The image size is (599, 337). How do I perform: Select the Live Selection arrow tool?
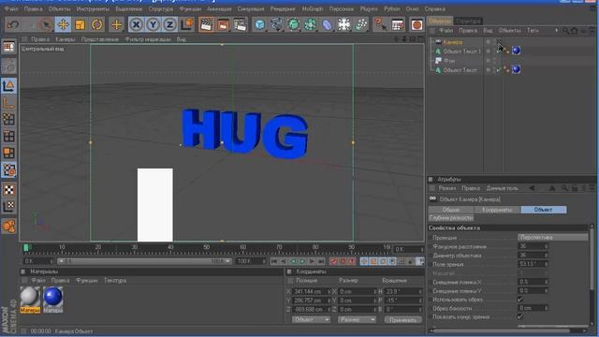(46, 25)
